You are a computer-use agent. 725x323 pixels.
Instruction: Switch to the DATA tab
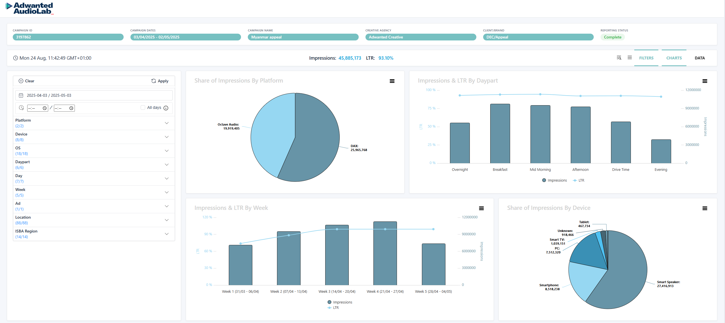point(699,58)
